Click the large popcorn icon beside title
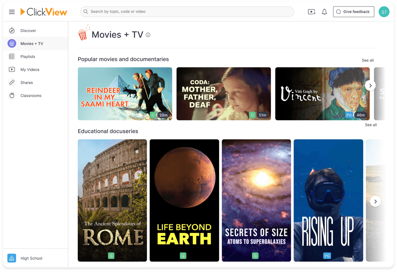Viewport: 397px width, 272px height. click(83, 33)
